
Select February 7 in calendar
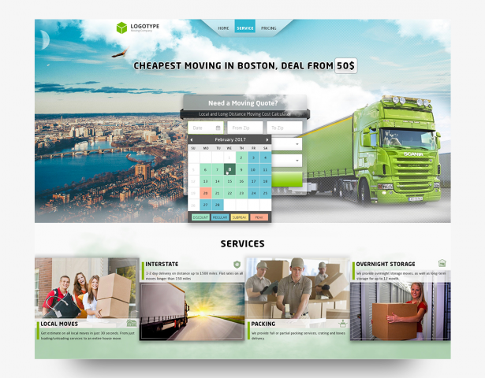218,169
